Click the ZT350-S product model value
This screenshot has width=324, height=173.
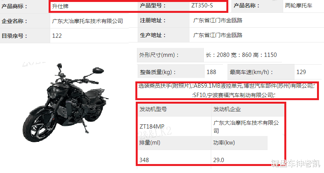(202, 5)
